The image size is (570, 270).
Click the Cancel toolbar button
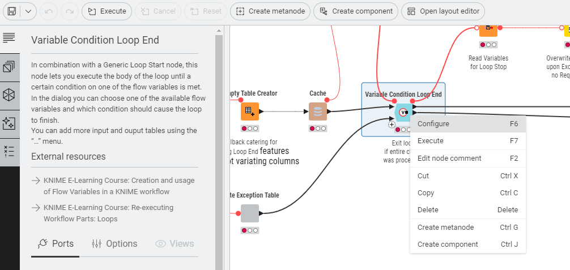[x=158, y=11]
